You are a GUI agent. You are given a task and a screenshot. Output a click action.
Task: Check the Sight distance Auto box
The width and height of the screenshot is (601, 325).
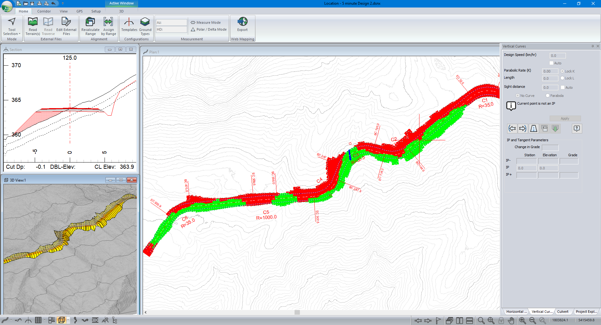pos(562,87)
